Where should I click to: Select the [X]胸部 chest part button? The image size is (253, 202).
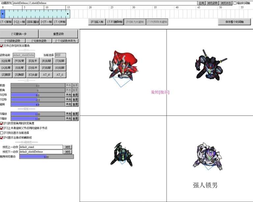(x=19, y=75)
